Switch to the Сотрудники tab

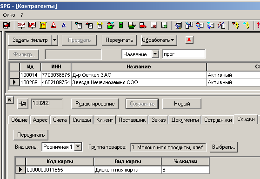[x=218, y=120]
